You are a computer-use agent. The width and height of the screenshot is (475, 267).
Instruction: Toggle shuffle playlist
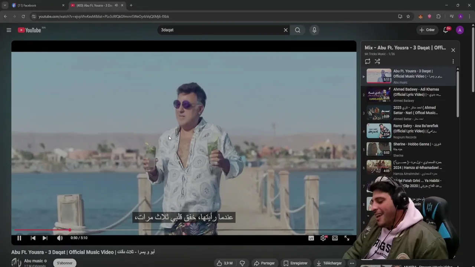[x=377, y=62]
